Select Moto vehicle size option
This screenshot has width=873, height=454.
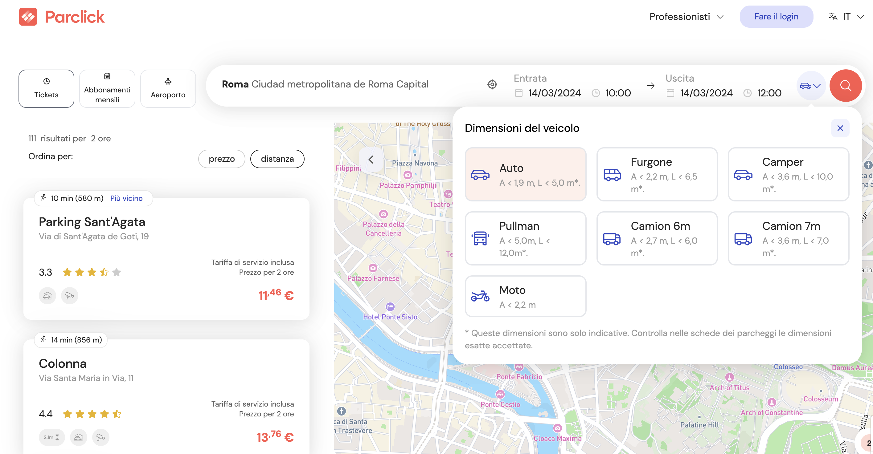click(x=525, y=296)
